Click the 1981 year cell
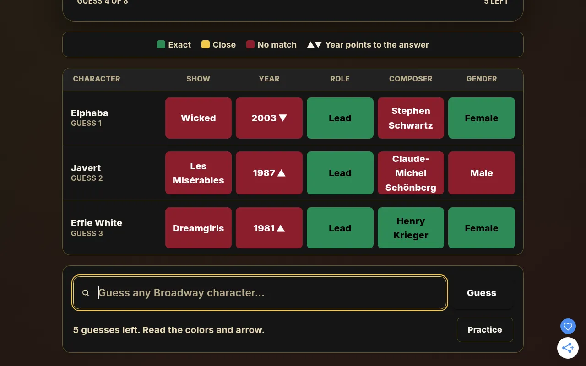 pos(269,228)
